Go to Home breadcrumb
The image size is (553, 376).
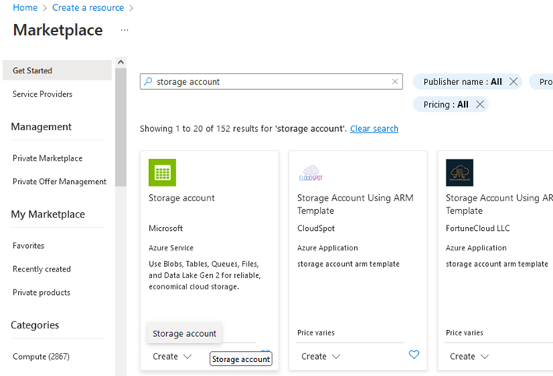(25, 7)
